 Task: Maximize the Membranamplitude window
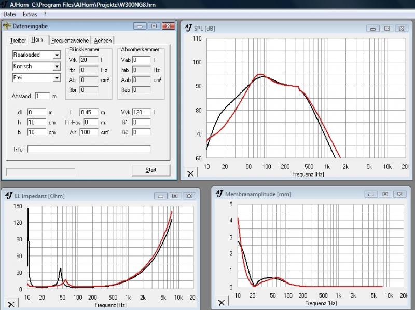(385, 194)
